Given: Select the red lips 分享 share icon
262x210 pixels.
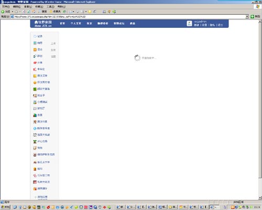Looking at the screenshot, I should [x=35, y=62].
